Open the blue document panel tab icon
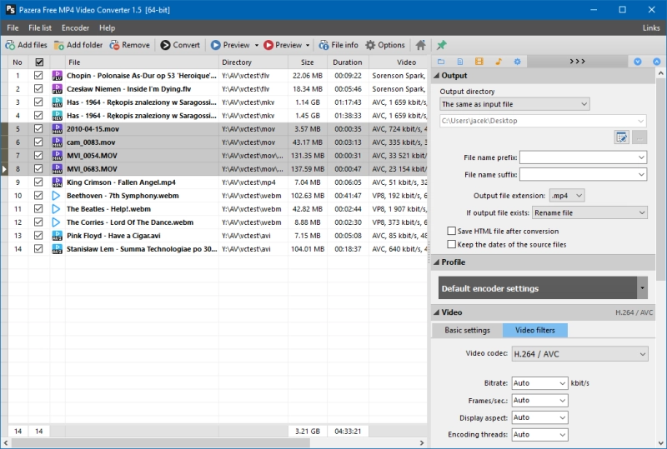 point(460,62)
